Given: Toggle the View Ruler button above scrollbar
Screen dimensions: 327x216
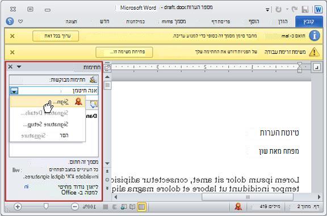Looking at the screenshot, I should click(108, 68).
